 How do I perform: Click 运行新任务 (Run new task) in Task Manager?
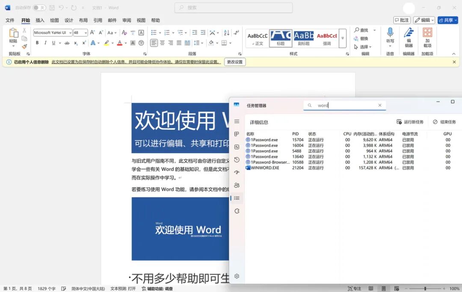pyautogui.click(x=410, y=122)
